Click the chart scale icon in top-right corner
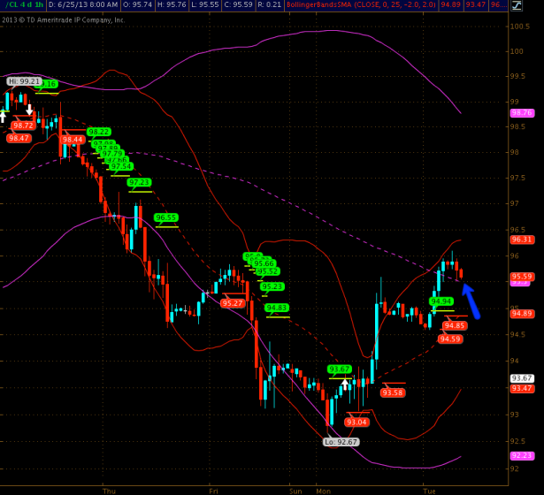Viewport: 544px width, 495px height. click(x=517, y=5)
